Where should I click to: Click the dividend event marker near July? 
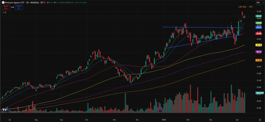pyautogui.click(x=7, y=111)
